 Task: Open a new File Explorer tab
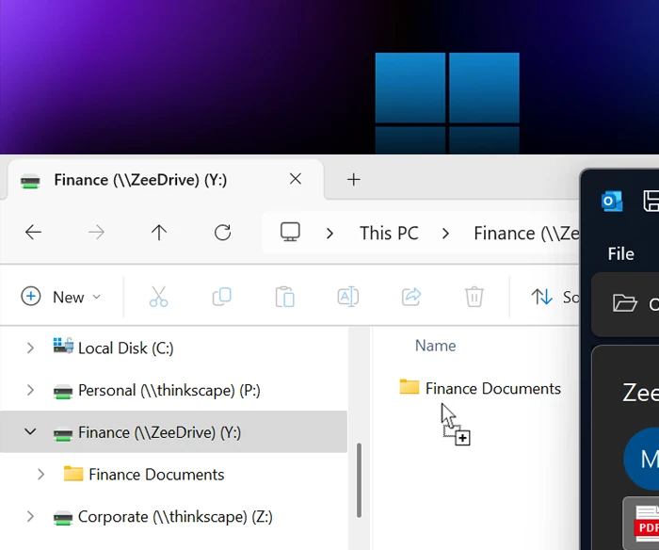353,180
